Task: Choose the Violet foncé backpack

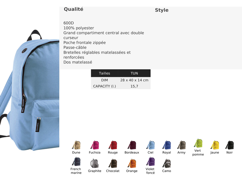Action: click(x=150, y=161)
